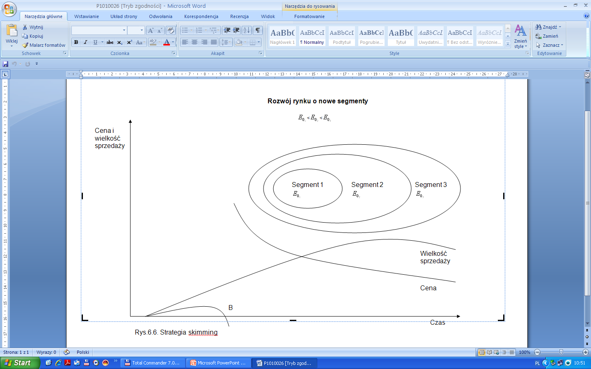Screen dimensions: 591x369
Task: Open the line spacing dropdown
Action: tap(226, 42)
